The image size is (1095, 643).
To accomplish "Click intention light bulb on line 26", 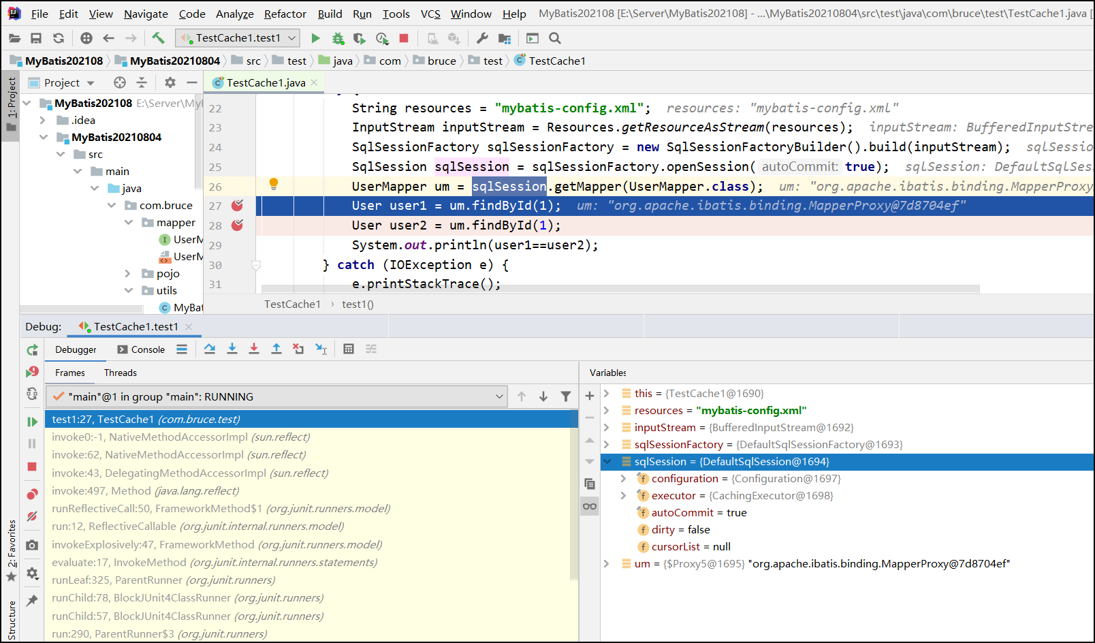I will [x=274, y=183].
